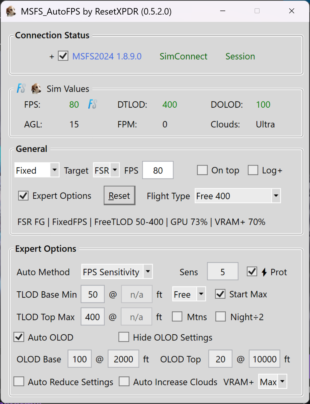Click the lightning bolt Prot icon
310x404 pixels.
point(264,272)
